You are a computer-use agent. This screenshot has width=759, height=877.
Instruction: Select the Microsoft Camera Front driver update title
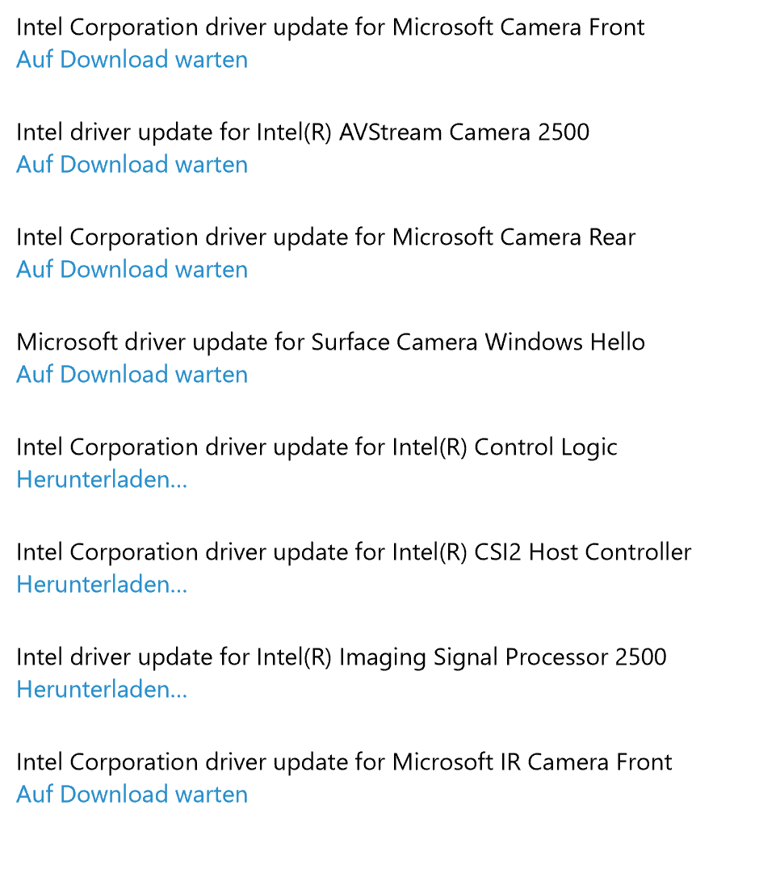pyautogui.click(x=330, y=27)
